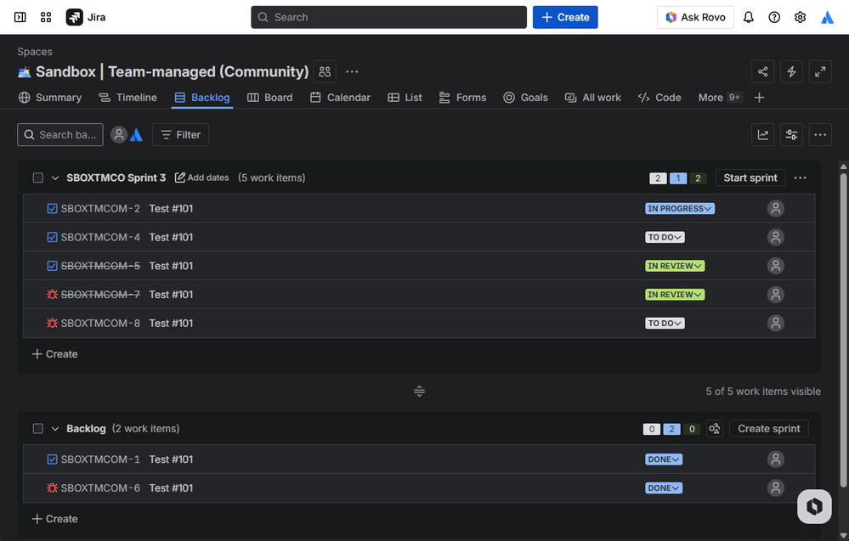Click the sprint divider drag handle
This screenshot has width=849, height=541.
(419, 392)
